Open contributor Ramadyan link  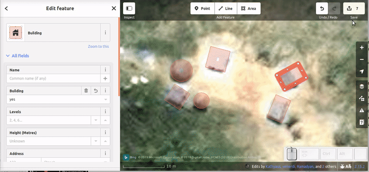(x=305, y=166)
